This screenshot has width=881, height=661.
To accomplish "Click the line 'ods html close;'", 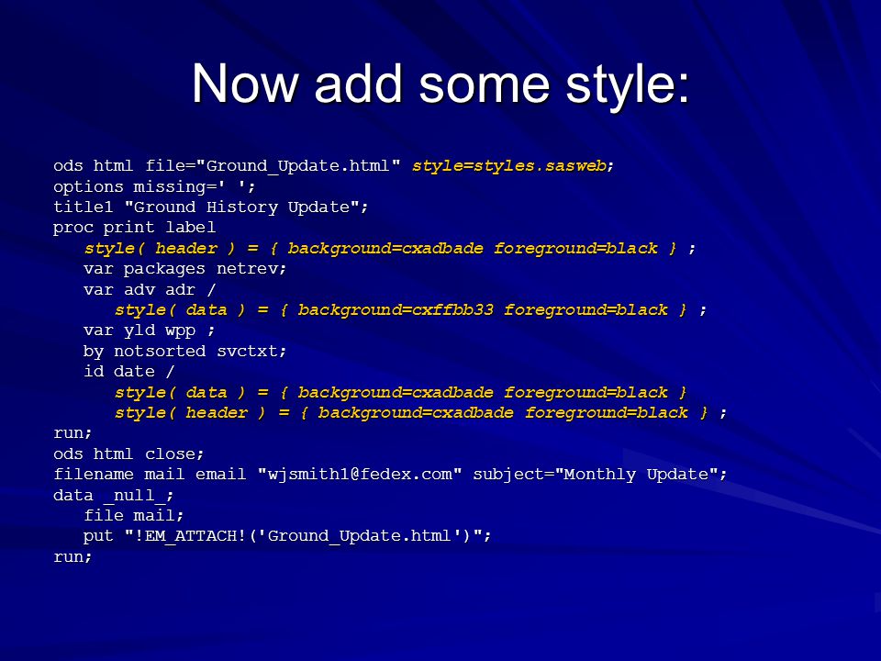I will (x=128, y=454).
